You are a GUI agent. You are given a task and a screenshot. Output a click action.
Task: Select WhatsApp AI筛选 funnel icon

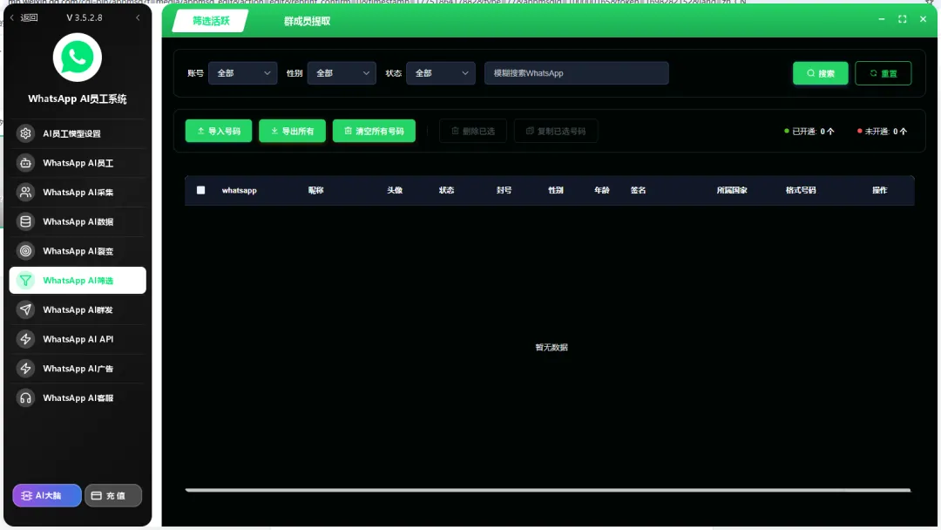pyautogui.click(x=25, y=281)
